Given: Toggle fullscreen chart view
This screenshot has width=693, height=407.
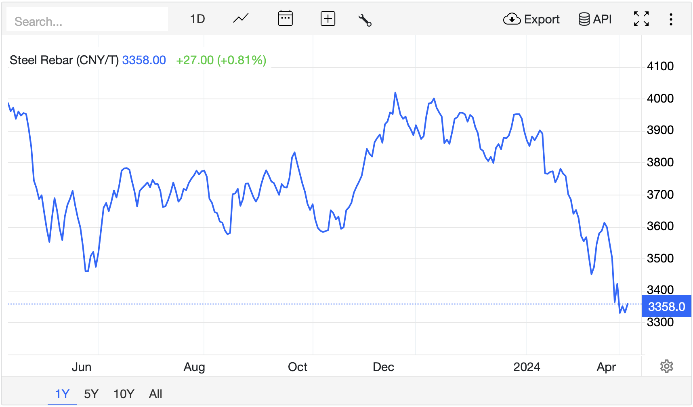Looking at the screenshot, I should (641, 19).
